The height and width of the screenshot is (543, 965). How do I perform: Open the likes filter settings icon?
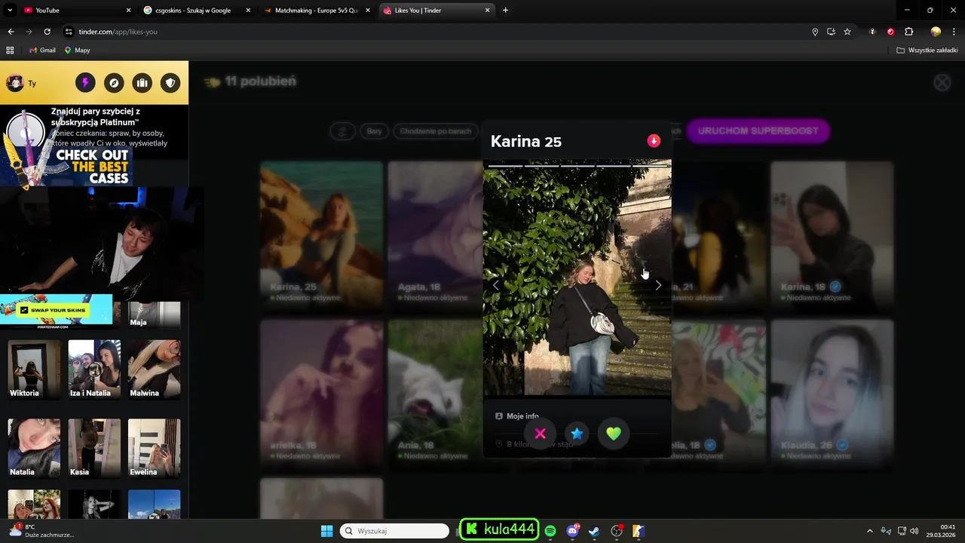342,131
